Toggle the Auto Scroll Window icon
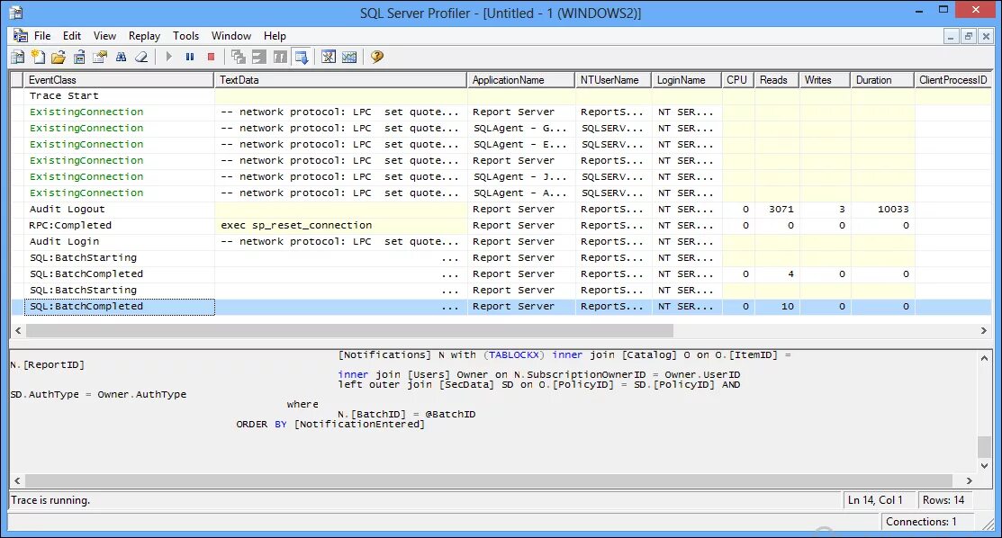Screen dimensions: 1002x538 click(x=301, y=57)
